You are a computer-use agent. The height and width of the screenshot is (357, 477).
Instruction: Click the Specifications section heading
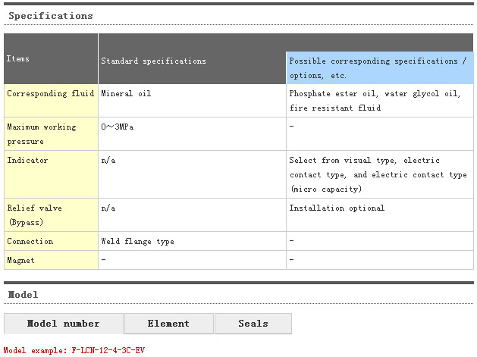(x=51, y=15)
